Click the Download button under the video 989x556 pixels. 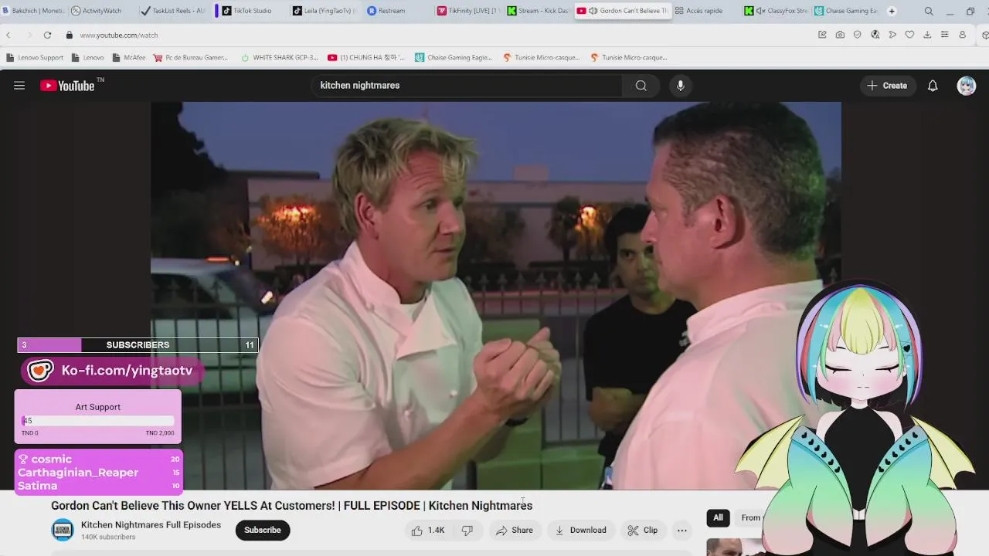[x=580, y=531]
